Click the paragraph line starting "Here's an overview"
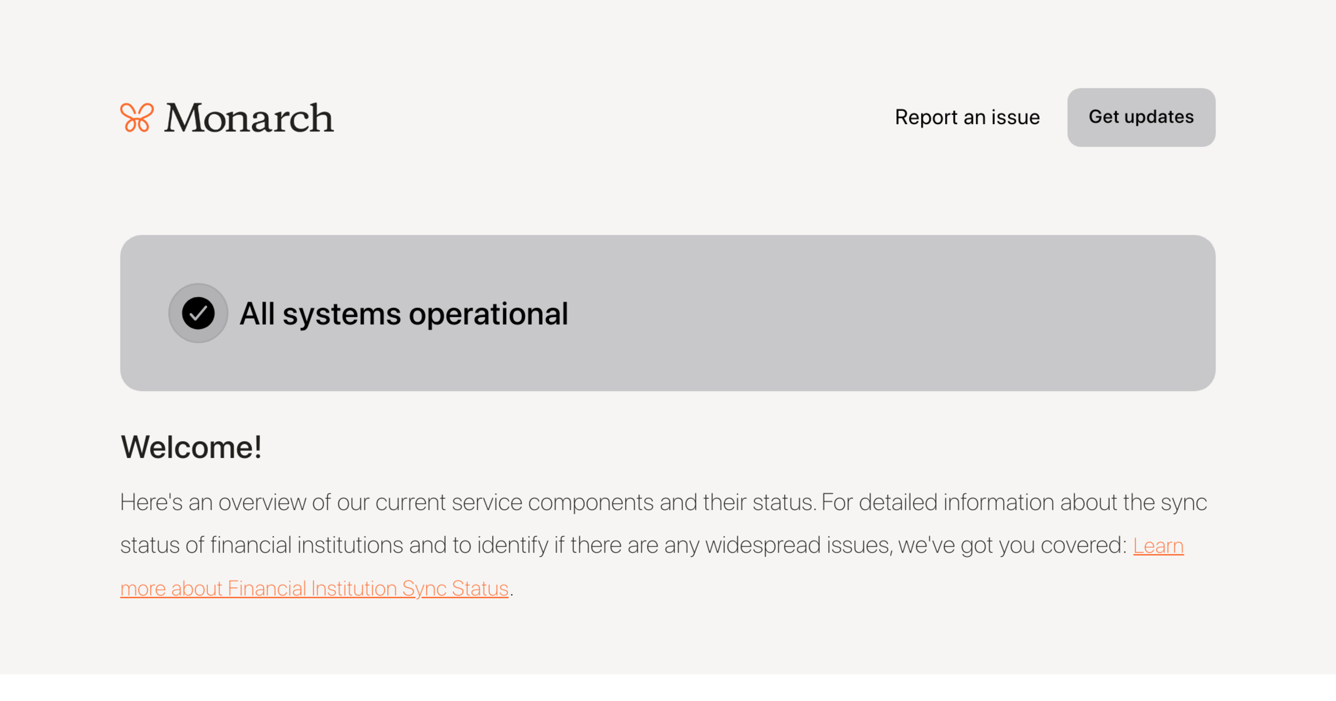The width and height of the screenshot is (1336, 701). 663,502
